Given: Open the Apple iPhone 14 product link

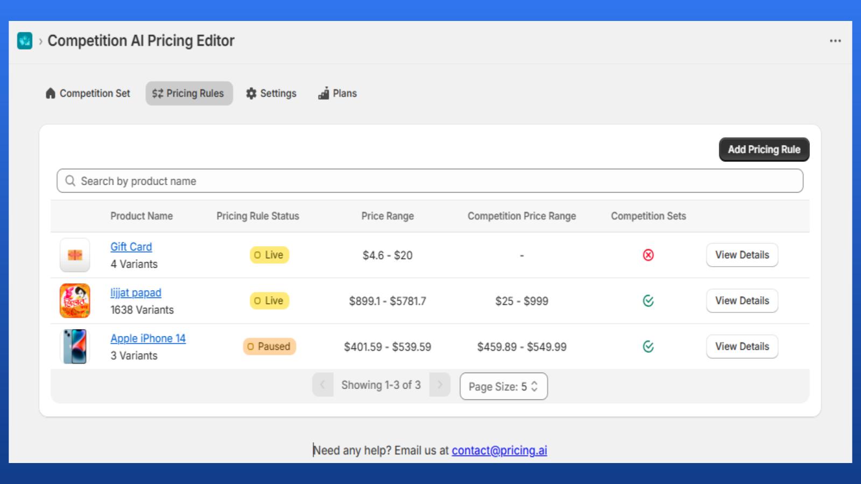Looking at the screenshot, I should (x=148, y=338).
